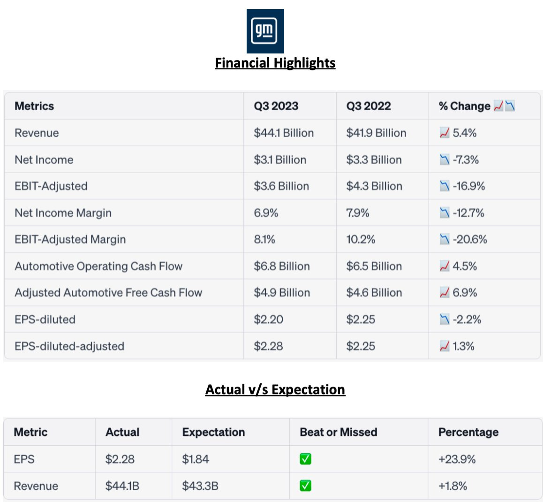Click the Q3 2023 column header

coord(276,106)
